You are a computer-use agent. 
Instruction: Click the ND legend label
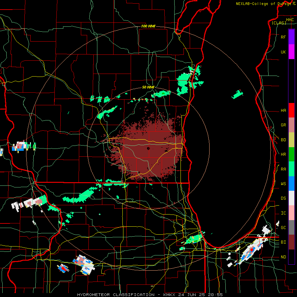283,257
